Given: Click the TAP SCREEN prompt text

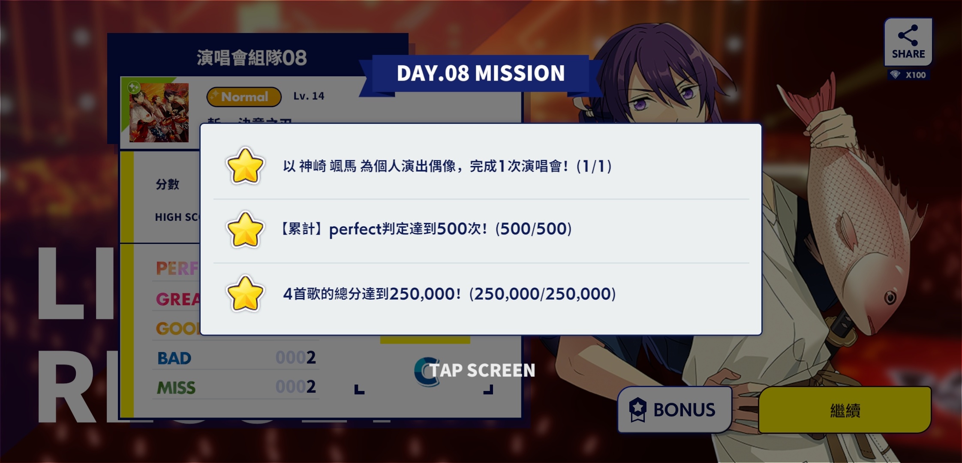Looking at the screenshot, I should tap(482, 370).
